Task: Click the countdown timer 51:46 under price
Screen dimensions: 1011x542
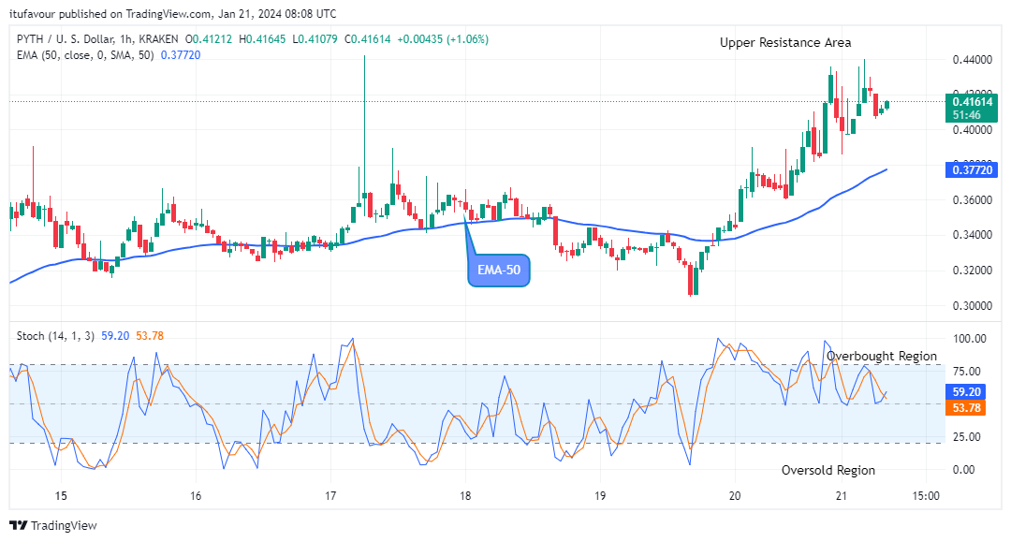Action: 966,115
